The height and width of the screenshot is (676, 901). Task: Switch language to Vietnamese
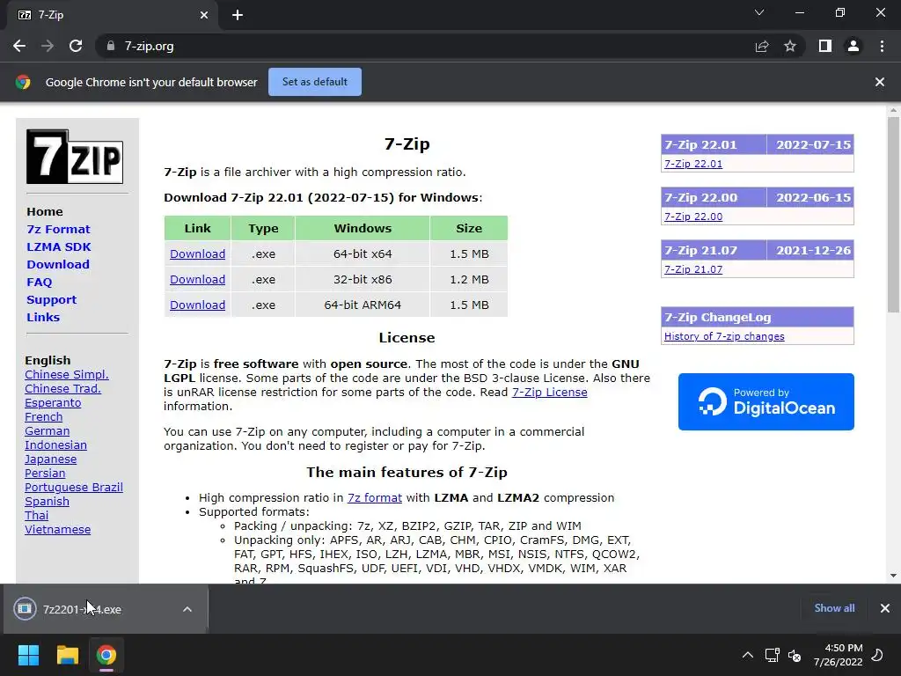tap(57, 529)
